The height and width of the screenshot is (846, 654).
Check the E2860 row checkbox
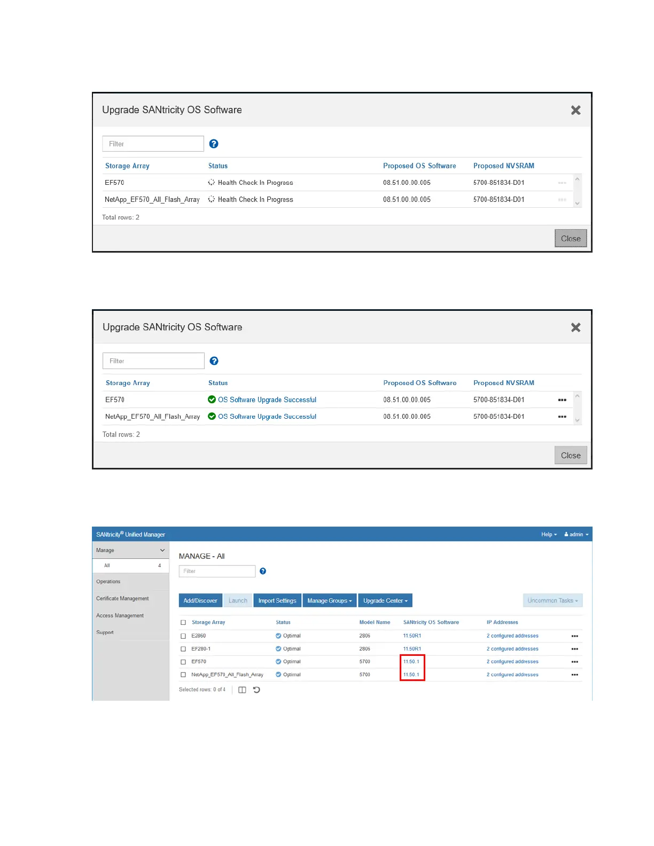pos(183,636)
